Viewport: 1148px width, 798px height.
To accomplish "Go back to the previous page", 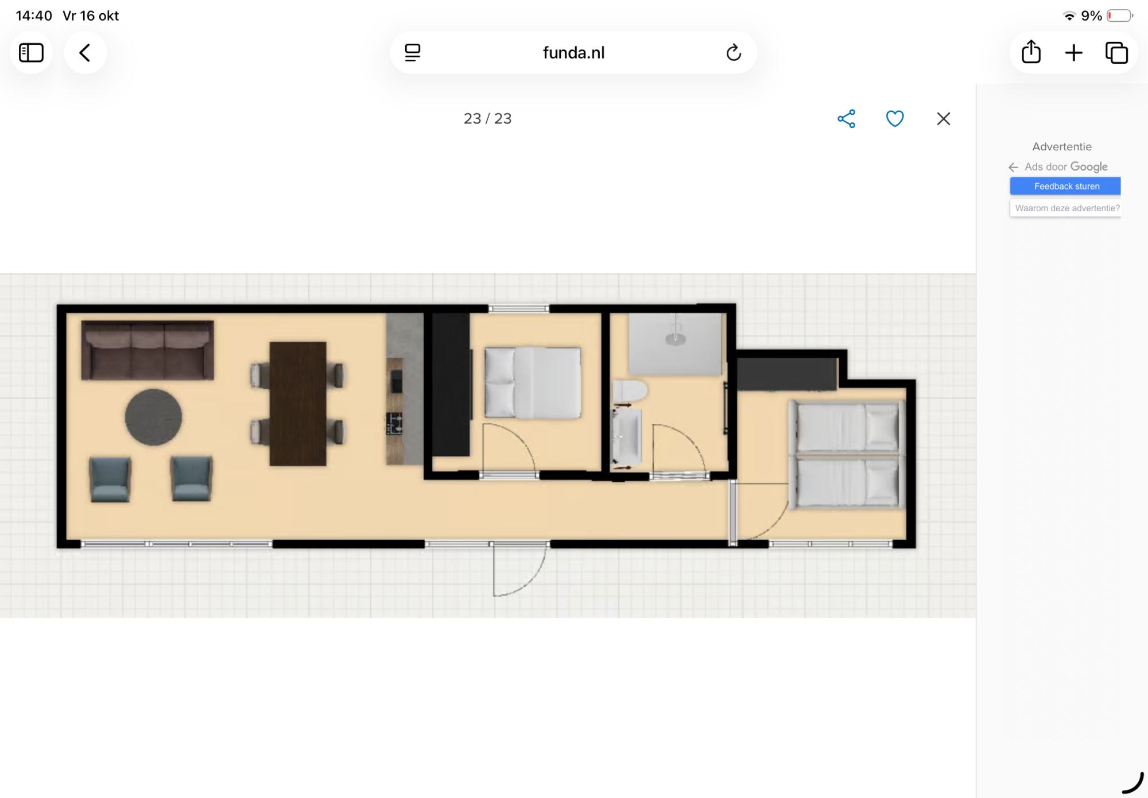I will click(85, 53).
